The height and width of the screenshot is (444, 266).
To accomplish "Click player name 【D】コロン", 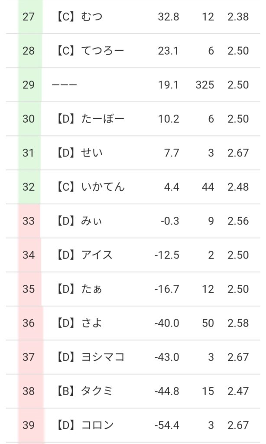I will coord(84,425).
